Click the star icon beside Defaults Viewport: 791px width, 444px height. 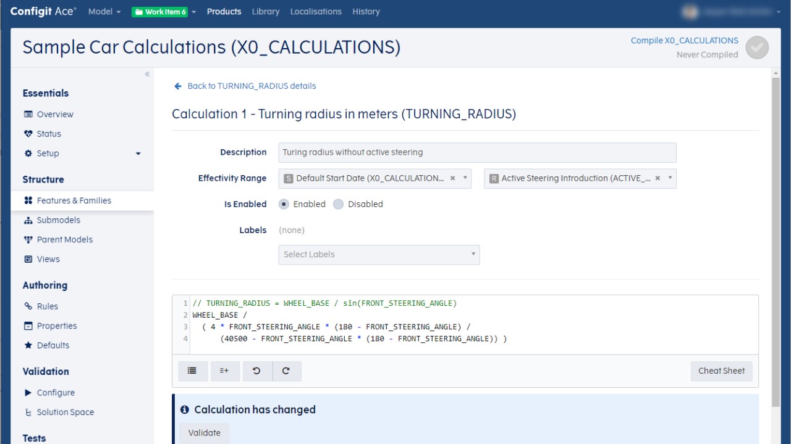[28, 345]
